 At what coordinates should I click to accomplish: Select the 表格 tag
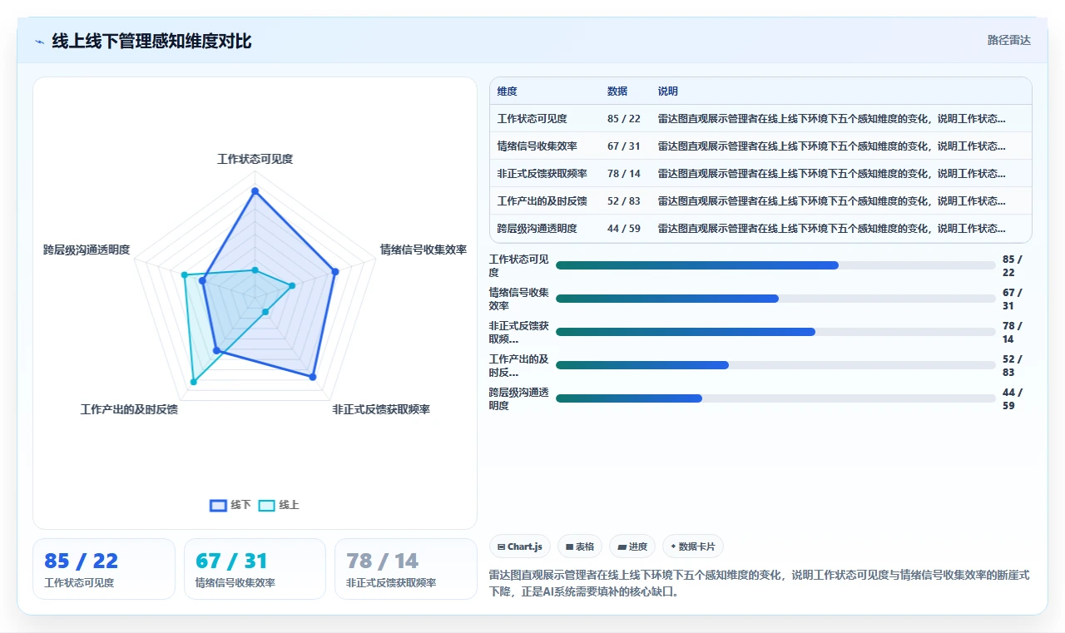point(579,546)
